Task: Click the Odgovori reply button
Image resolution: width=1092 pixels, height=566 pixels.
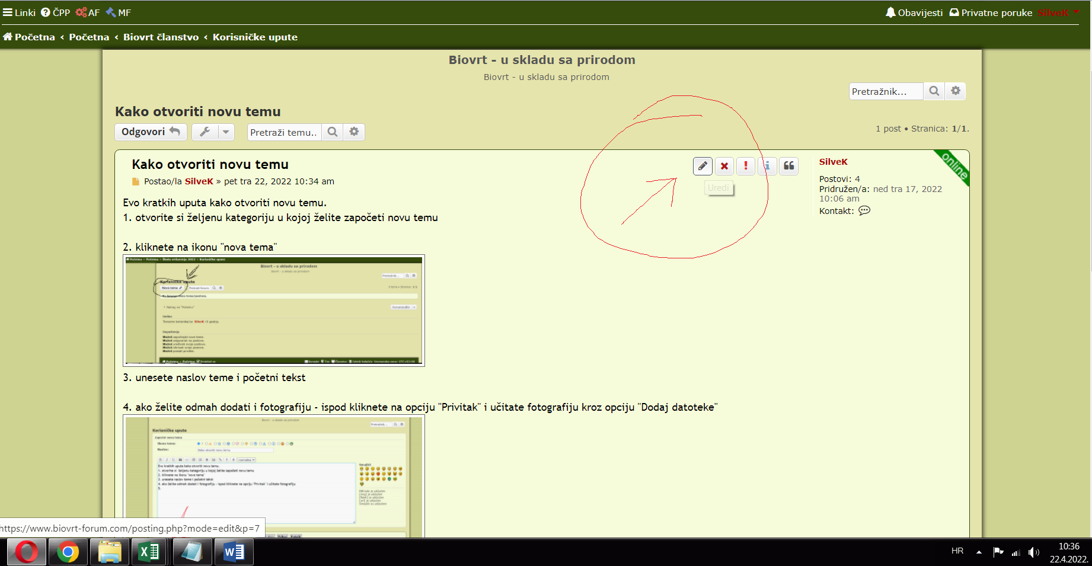Action: (x=151, y=132)
